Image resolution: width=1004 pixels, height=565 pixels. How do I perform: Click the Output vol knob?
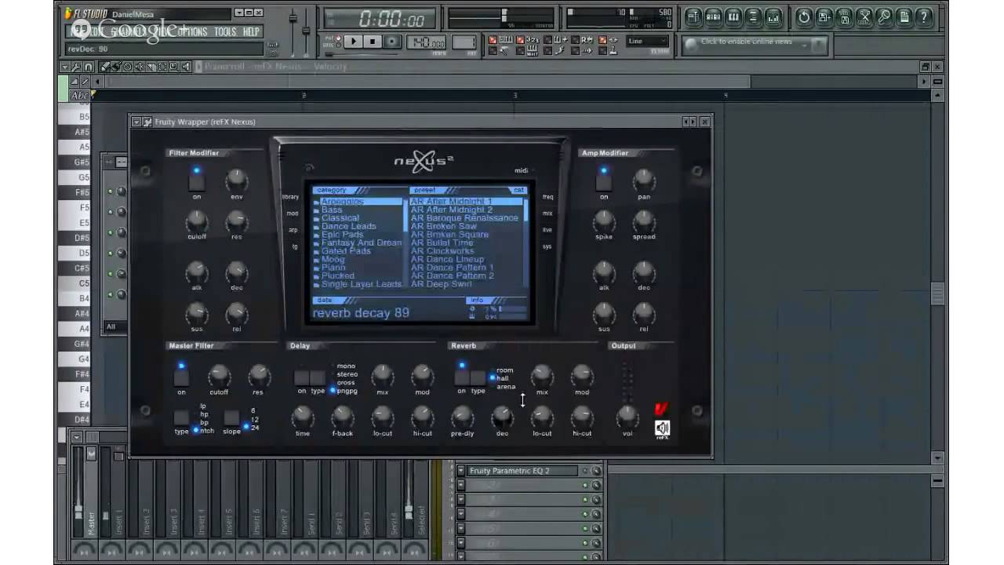tap(627, 416)
